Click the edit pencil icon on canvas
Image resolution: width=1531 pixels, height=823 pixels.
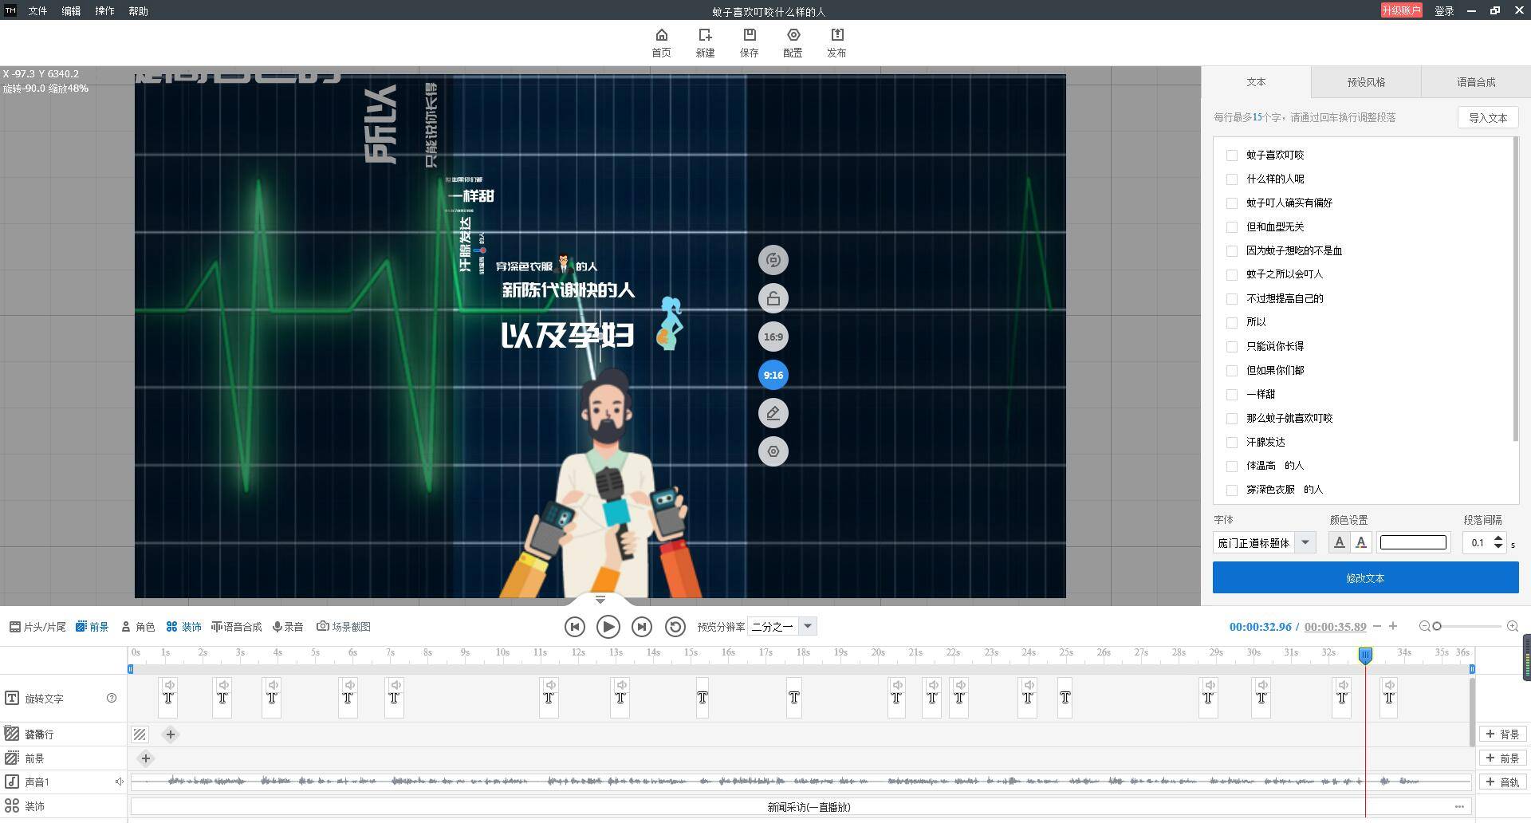773,414
